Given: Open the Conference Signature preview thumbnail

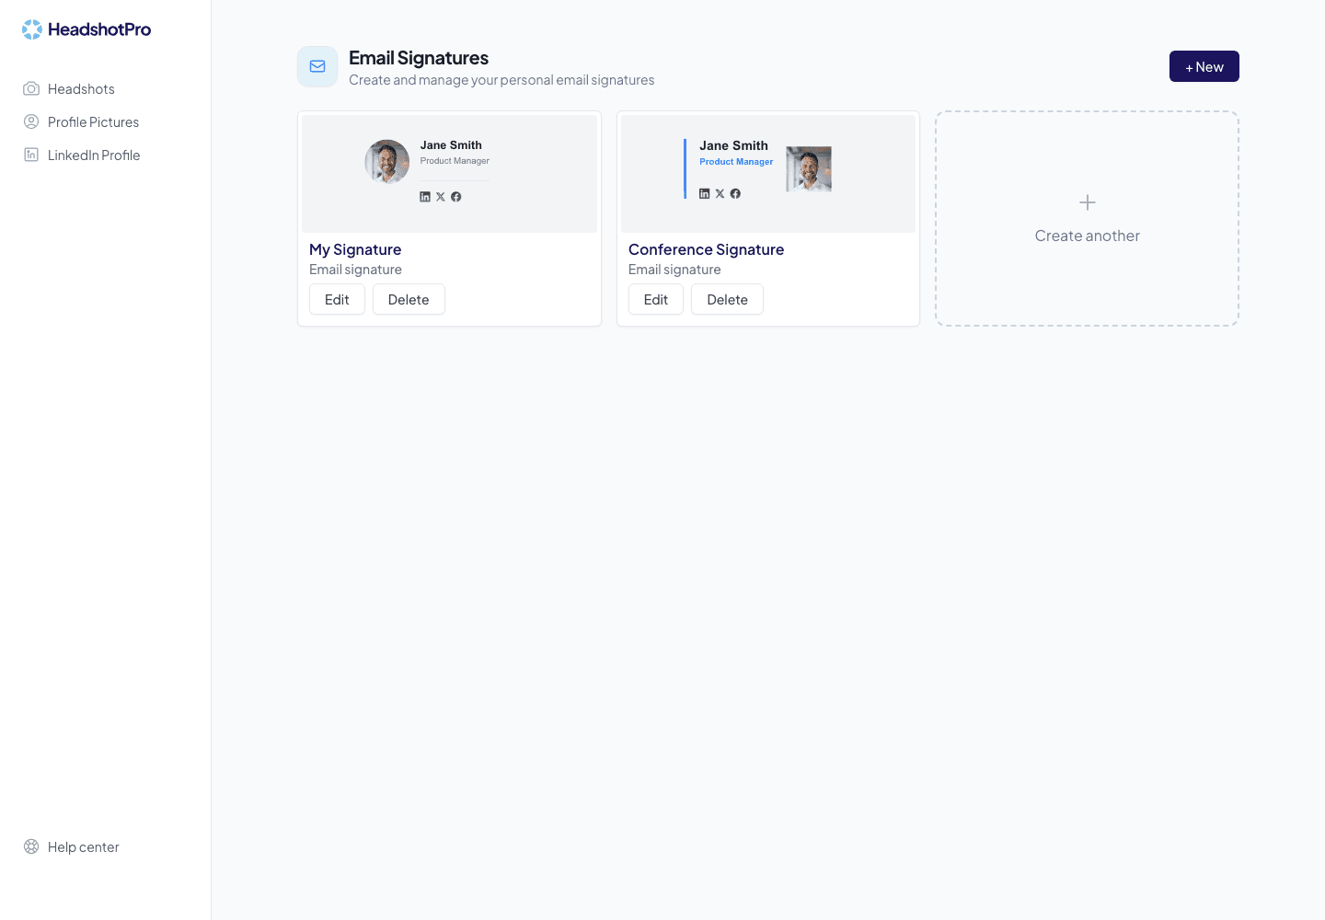Looking at the screenshot, I should pyautogui.click(x=768, y=174).
